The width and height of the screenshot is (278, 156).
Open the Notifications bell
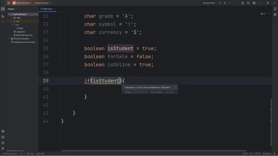point(275,9)
